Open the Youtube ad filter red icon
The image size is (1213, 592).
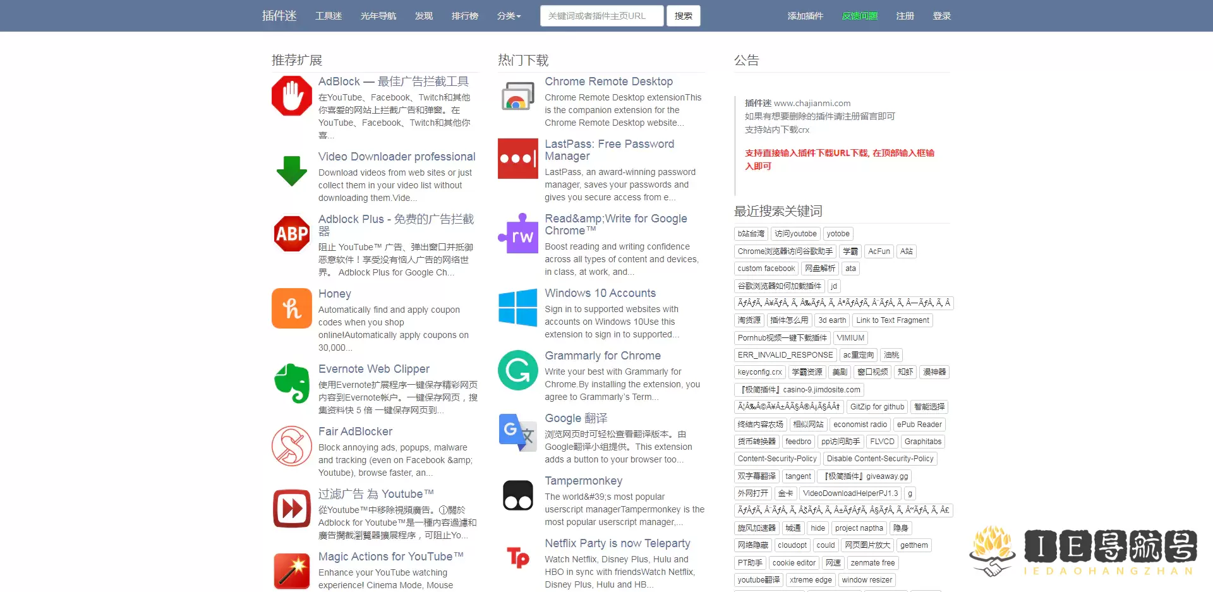click(x=292, y=509)
